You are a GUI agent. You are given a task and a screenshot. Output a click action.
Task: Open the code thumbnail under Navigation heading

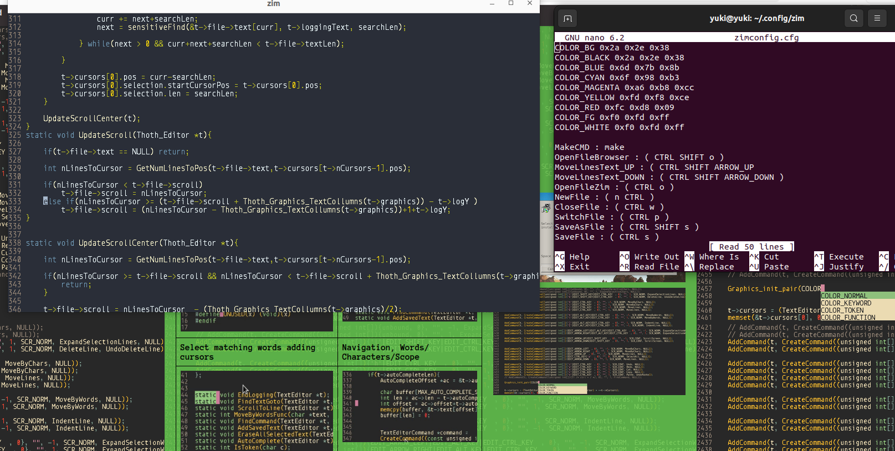click(x=410, y=407)
